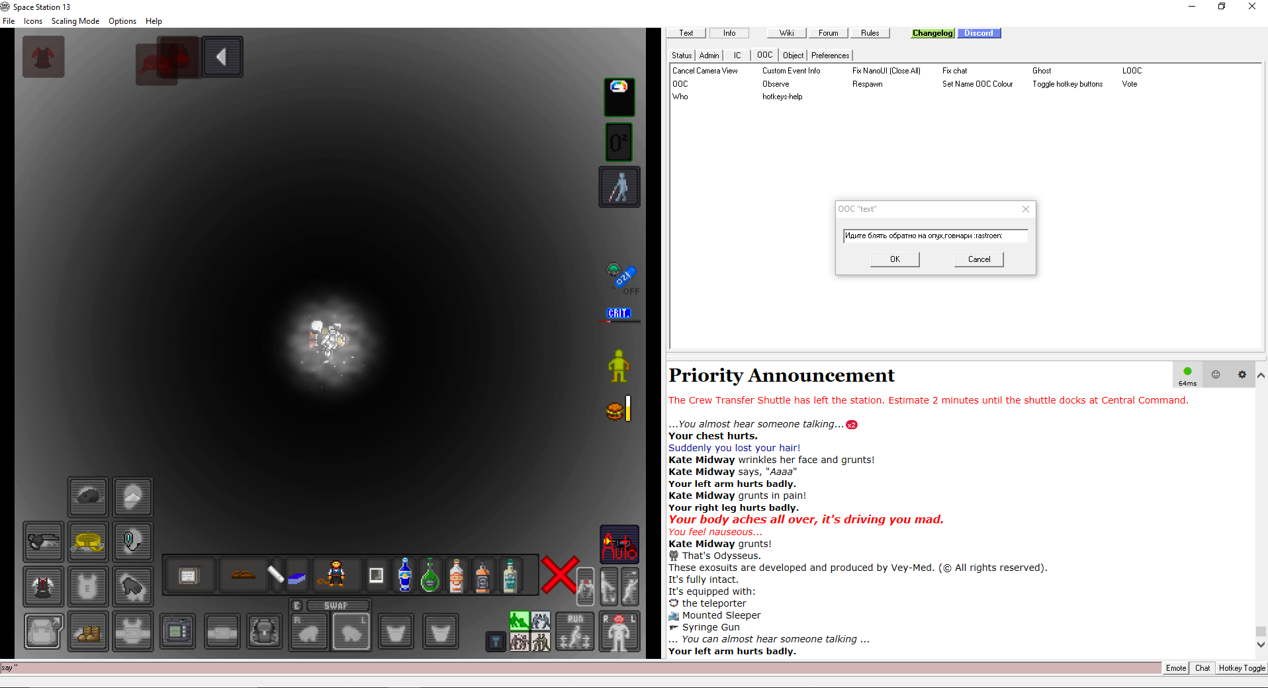Open the Changelog button

point(932,33)
